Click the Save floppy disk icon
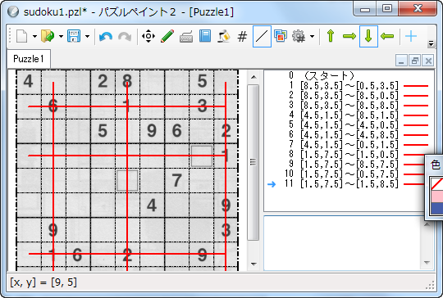Viewport: 443px width, 298px height. coord(74,36)
